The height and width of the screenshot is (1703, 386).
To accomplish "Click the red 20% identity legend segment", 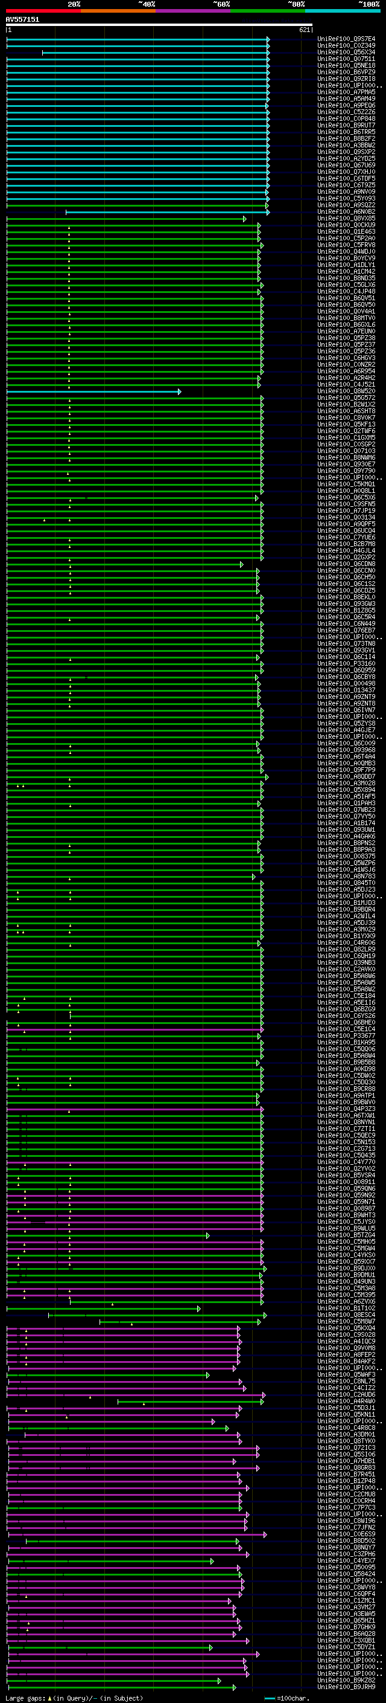I will tap(43, 11).
